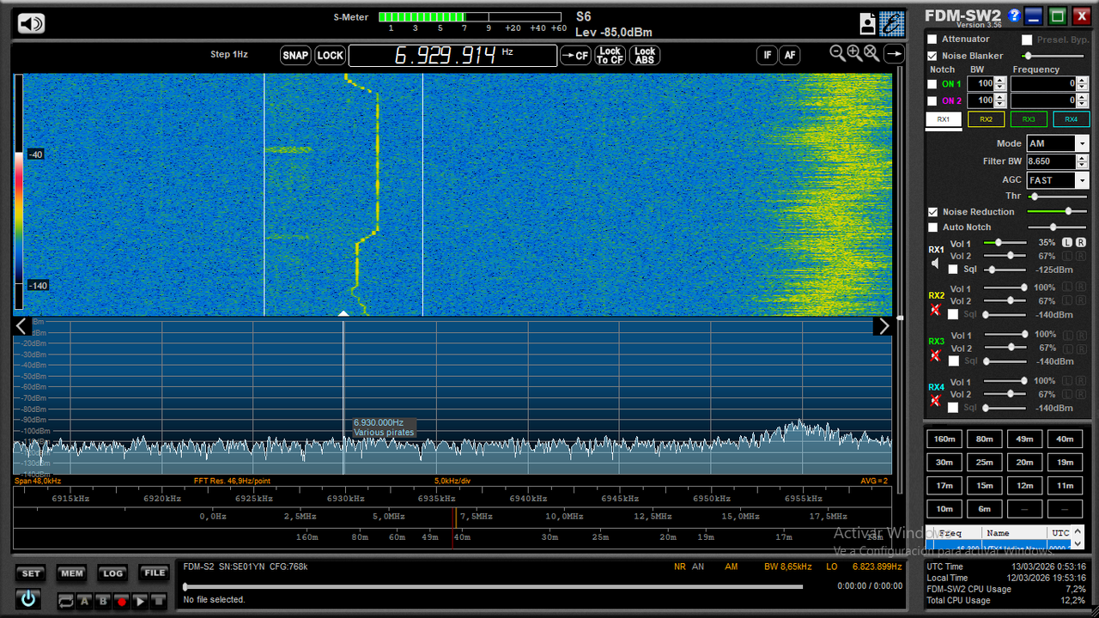Enable the Auto Notch checkbox
Viewport: 1099px width, 618px height.
(x=932, y=227)
